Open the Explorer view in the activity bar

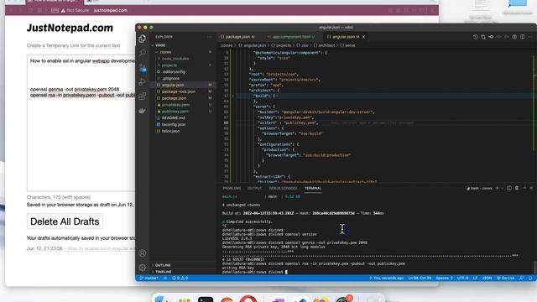pos(143,39)
